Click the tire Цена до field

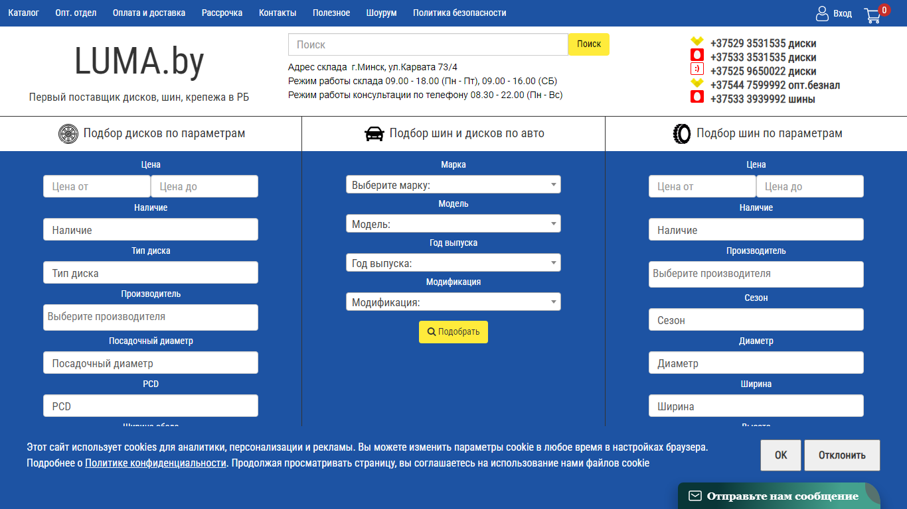coord(810,186)
